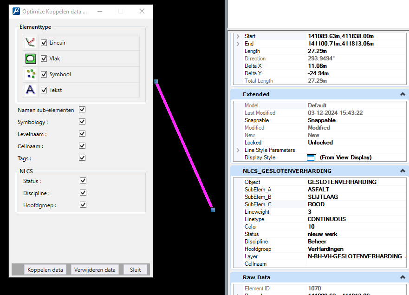
Task: Click the Linetype value CONTINUOUS
Action: tap(326, 219)
